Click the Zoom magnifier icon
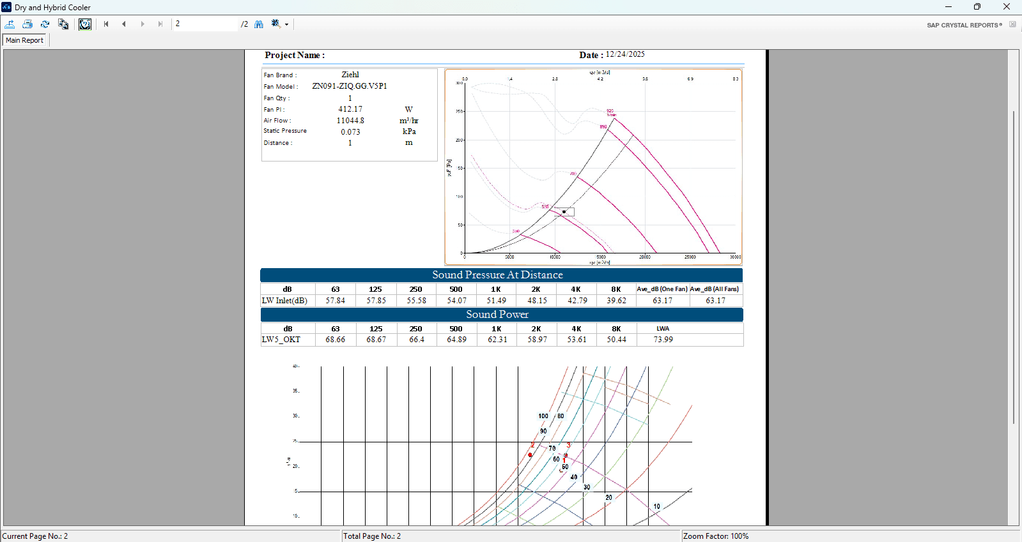Viewport: 1022px width, 542px height. 276,24
